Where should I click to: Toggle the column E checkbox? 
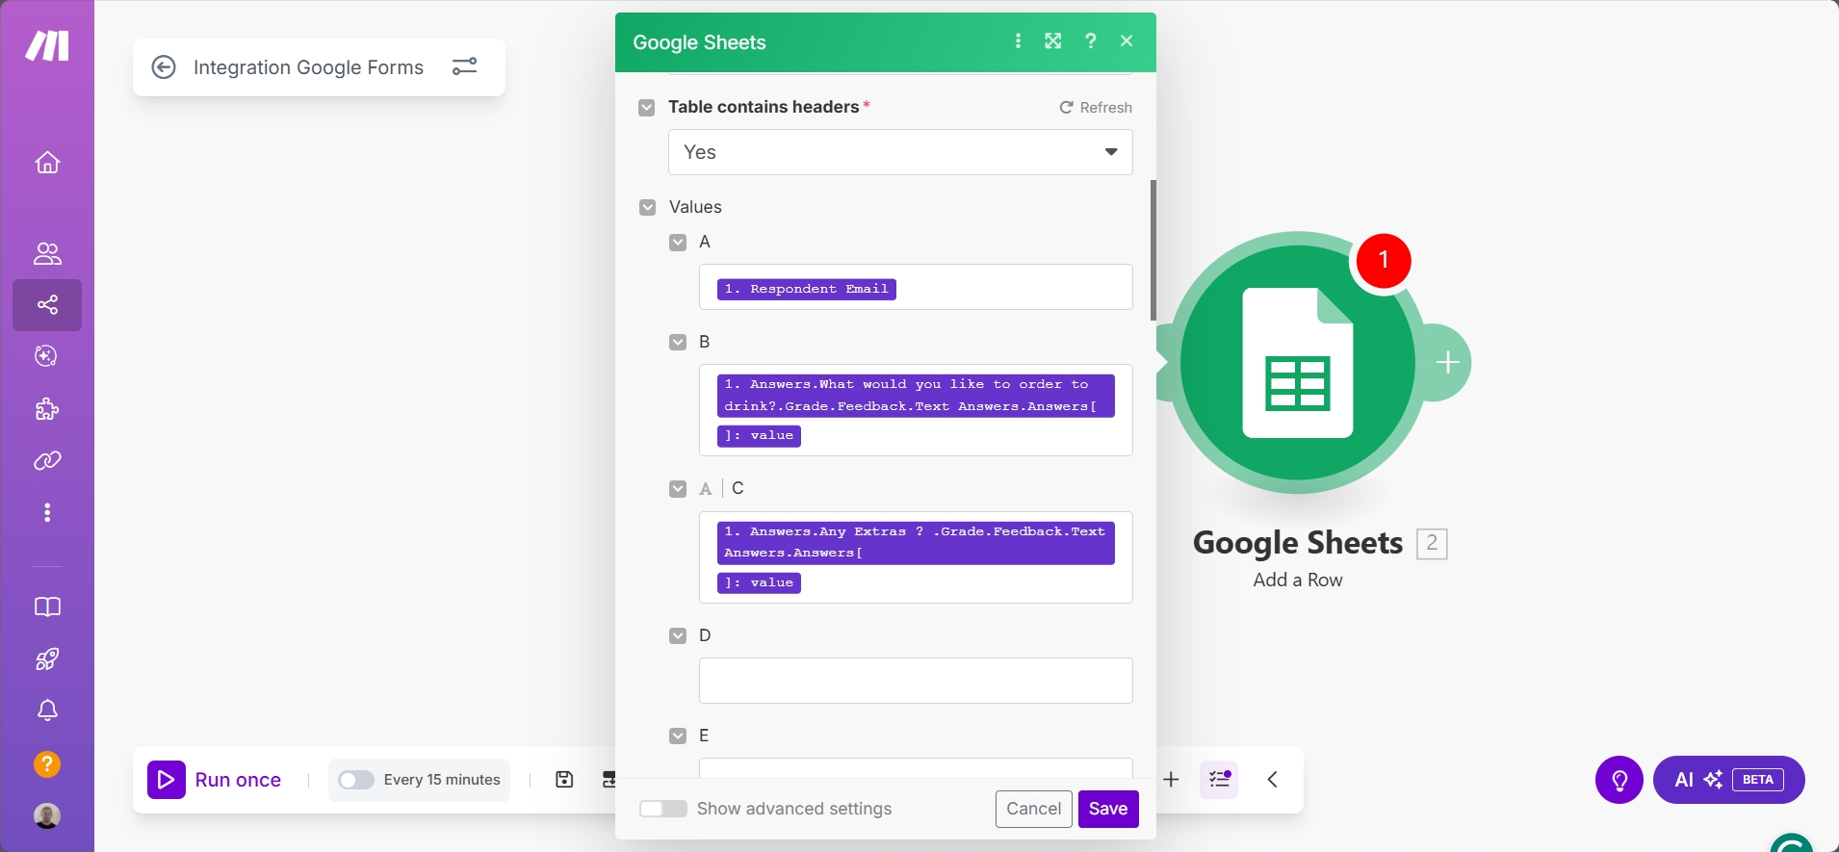click(x=678, y=736)
